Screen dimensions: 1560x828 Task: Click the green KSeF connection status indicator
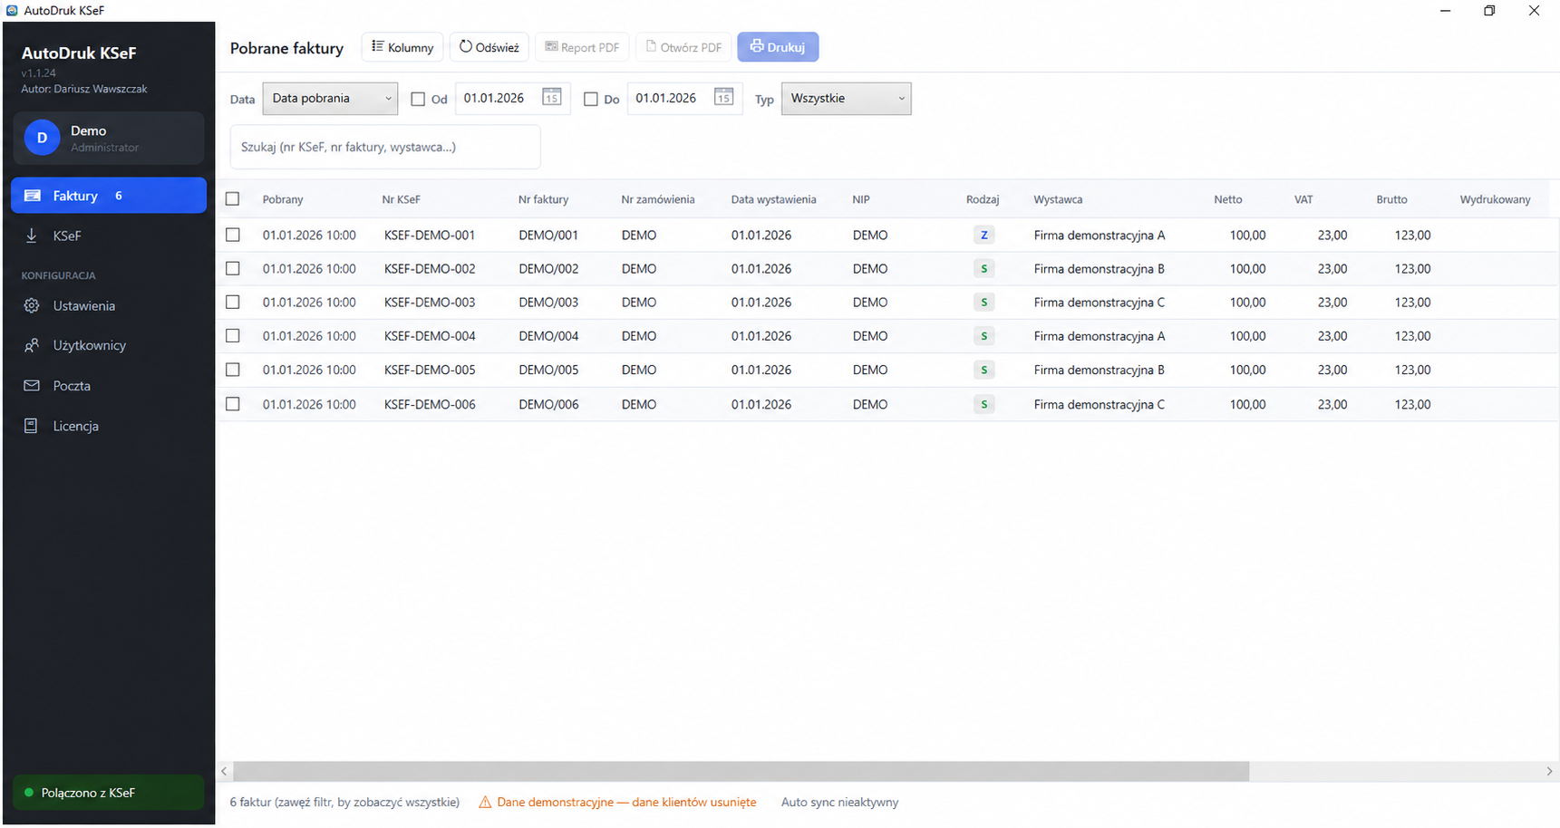(x=29, y=793)
